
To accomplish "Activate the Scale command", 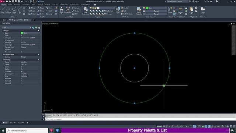I will pyautogui.click(x=41, y=14).
